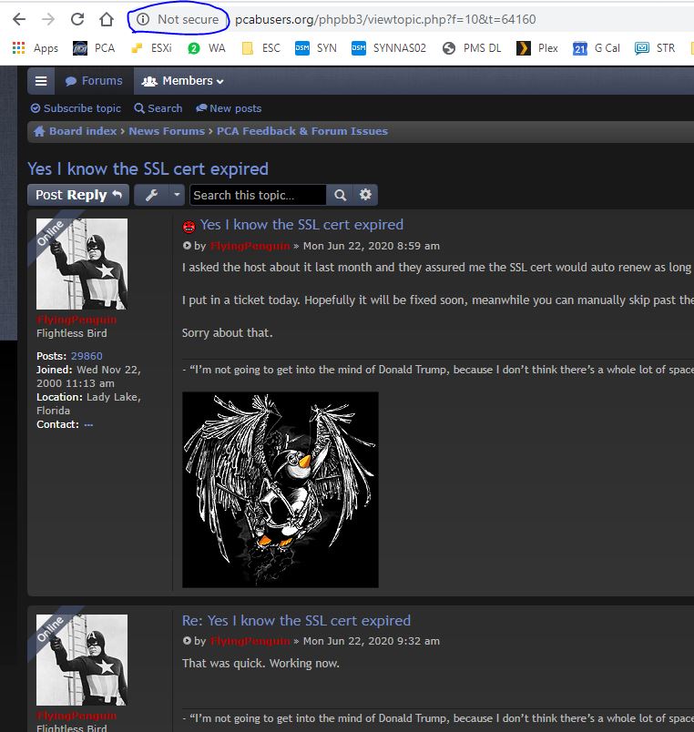Viewport: 694px width, 732px height.
Task: View New posts link
Action: (229, 108)
